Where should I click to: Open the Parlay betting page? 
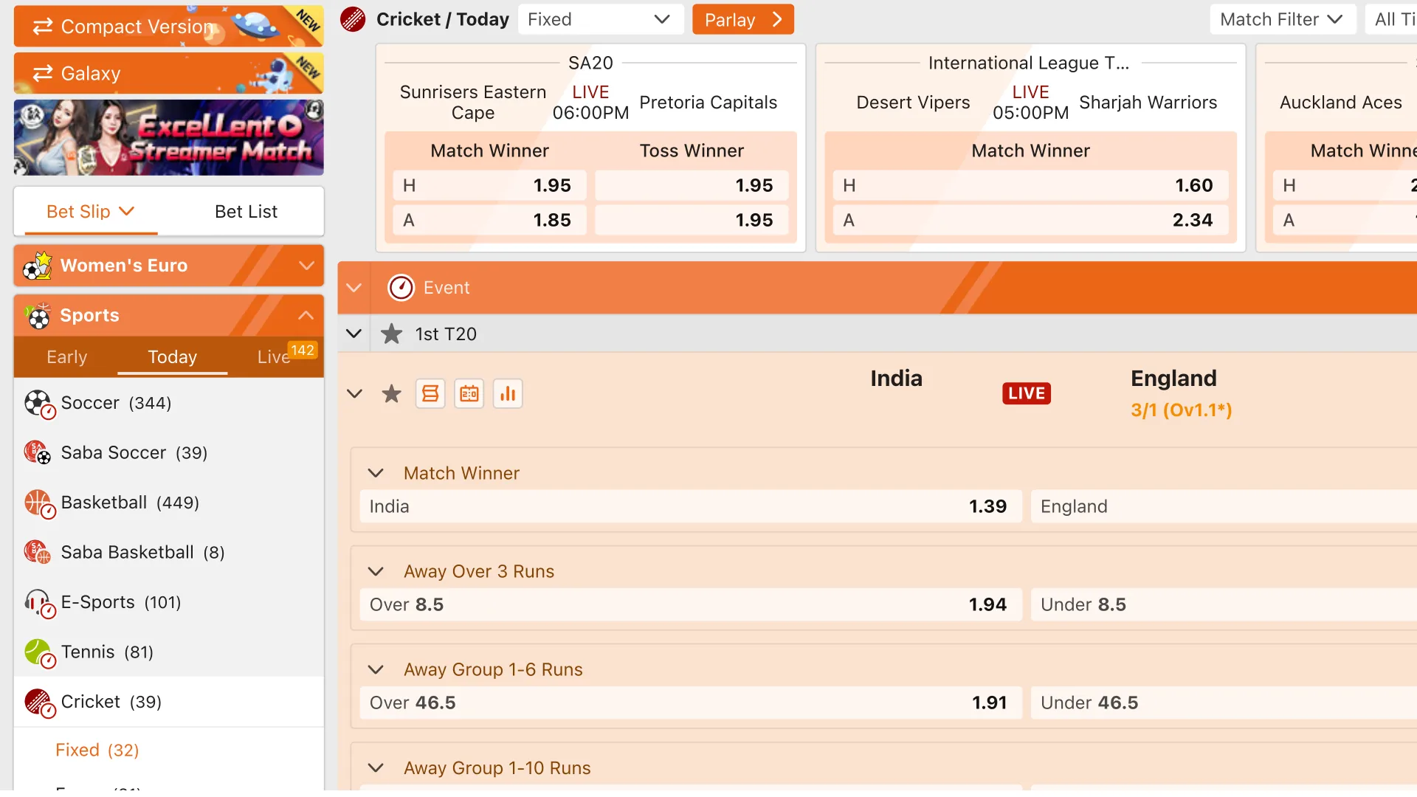pos(742,19)
